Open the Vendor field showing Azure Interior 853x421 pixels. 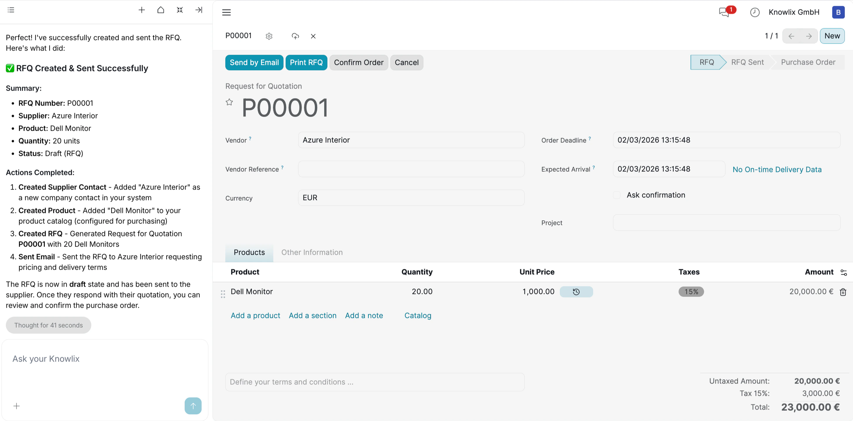[x=411, y=140]
